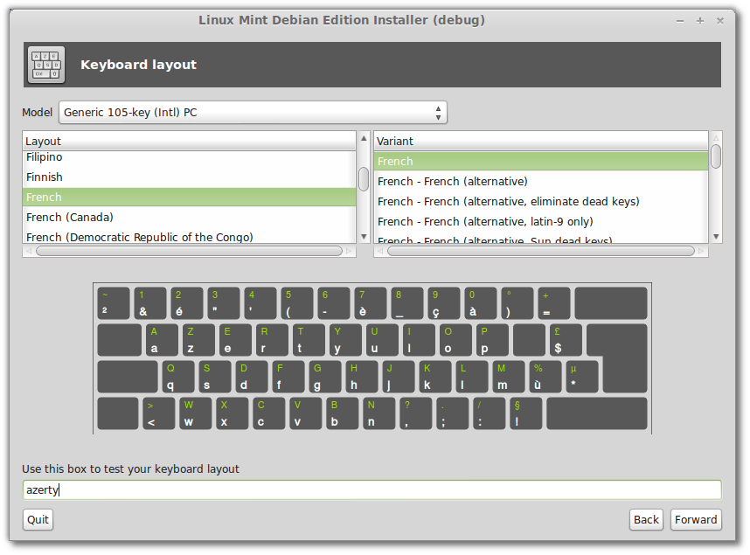Viewport: 750px width, 555px height.
Task: Choose French (alternative, eliminate dead keys) variant
Action: [540, 201]
